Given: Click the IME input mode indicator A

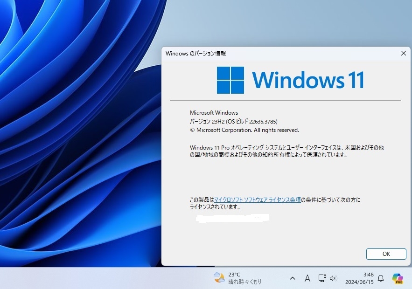Looking at the screenshot, I should pyautogui.click(x=307, y=278).
